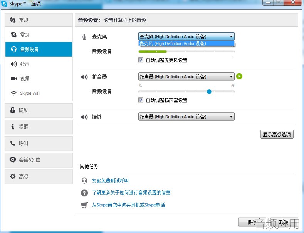Open Skype WiFi settings page

(39, 93)
